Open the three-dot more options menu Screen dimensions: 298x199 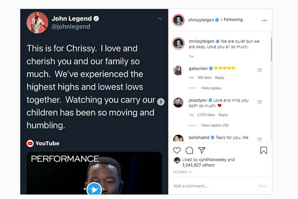point(264,20)
